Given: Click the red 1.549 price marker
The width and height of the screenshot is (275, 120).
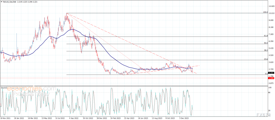Looking at the screenshot, I should pos(271,78).
